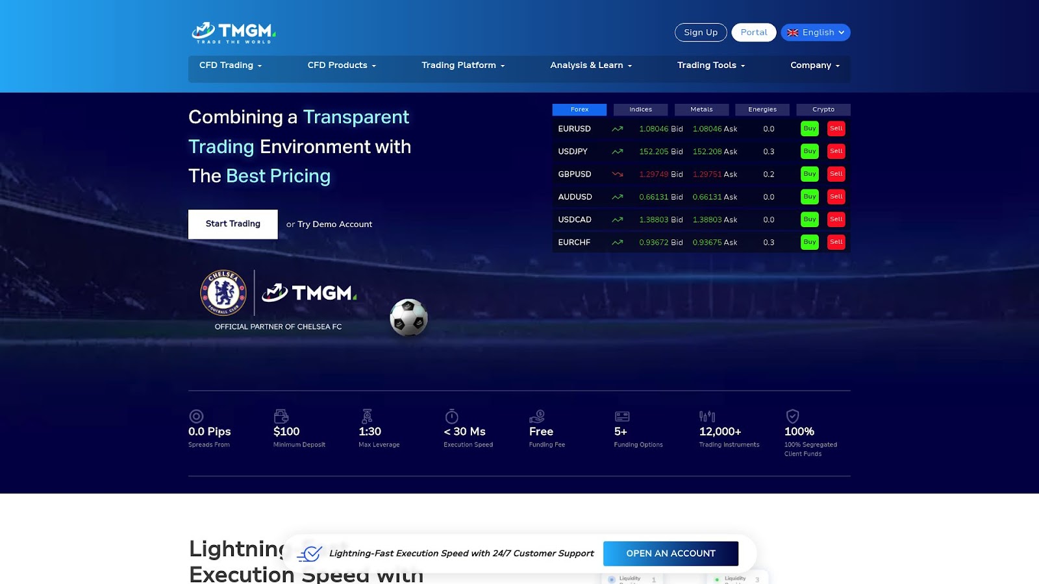Click the EURUSD symbol name
The image size is (1039, 584).
pos(574,129)
